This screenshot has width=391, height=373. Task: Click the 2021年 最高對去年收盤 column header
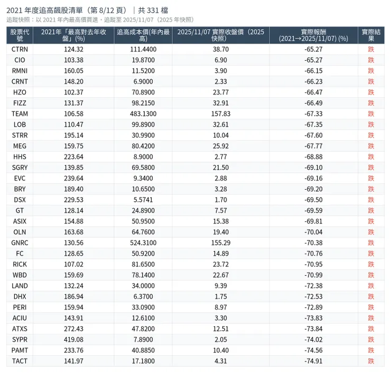tap(73, 35)
